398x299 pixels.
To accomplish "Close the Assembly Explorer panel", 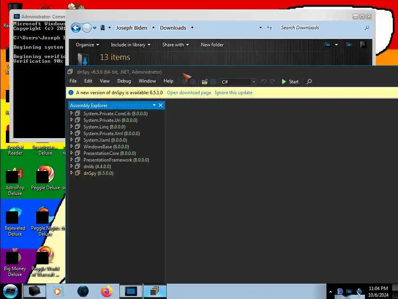I will click(x=161, y=105).
